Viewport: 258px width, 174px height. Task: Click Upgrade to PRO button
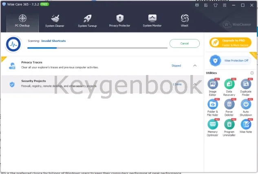pos(230,43)
